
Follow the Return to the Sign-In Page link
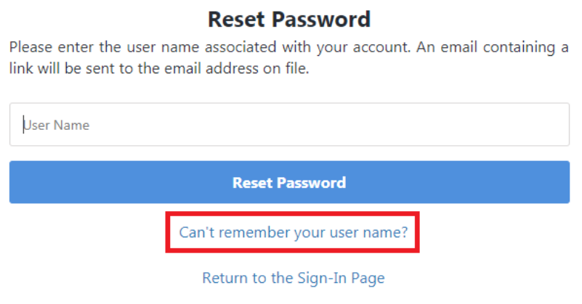(x=293, y=278)
